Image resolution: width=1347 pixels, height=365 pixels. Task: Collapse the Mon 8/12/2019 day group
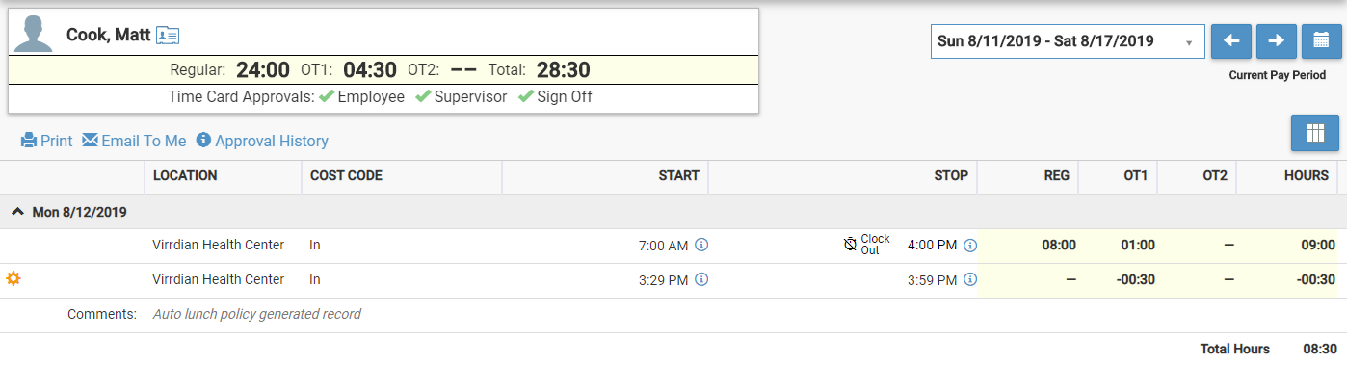[18, 212]
